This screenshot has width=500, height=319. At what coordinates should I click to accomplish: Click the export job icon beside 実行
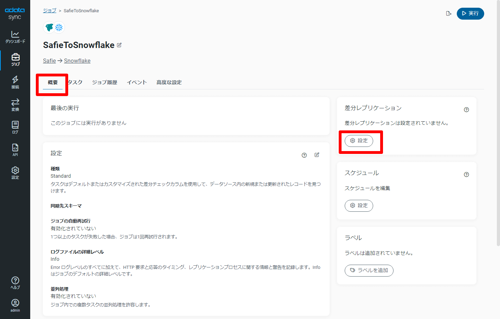(x=449, y=13)
